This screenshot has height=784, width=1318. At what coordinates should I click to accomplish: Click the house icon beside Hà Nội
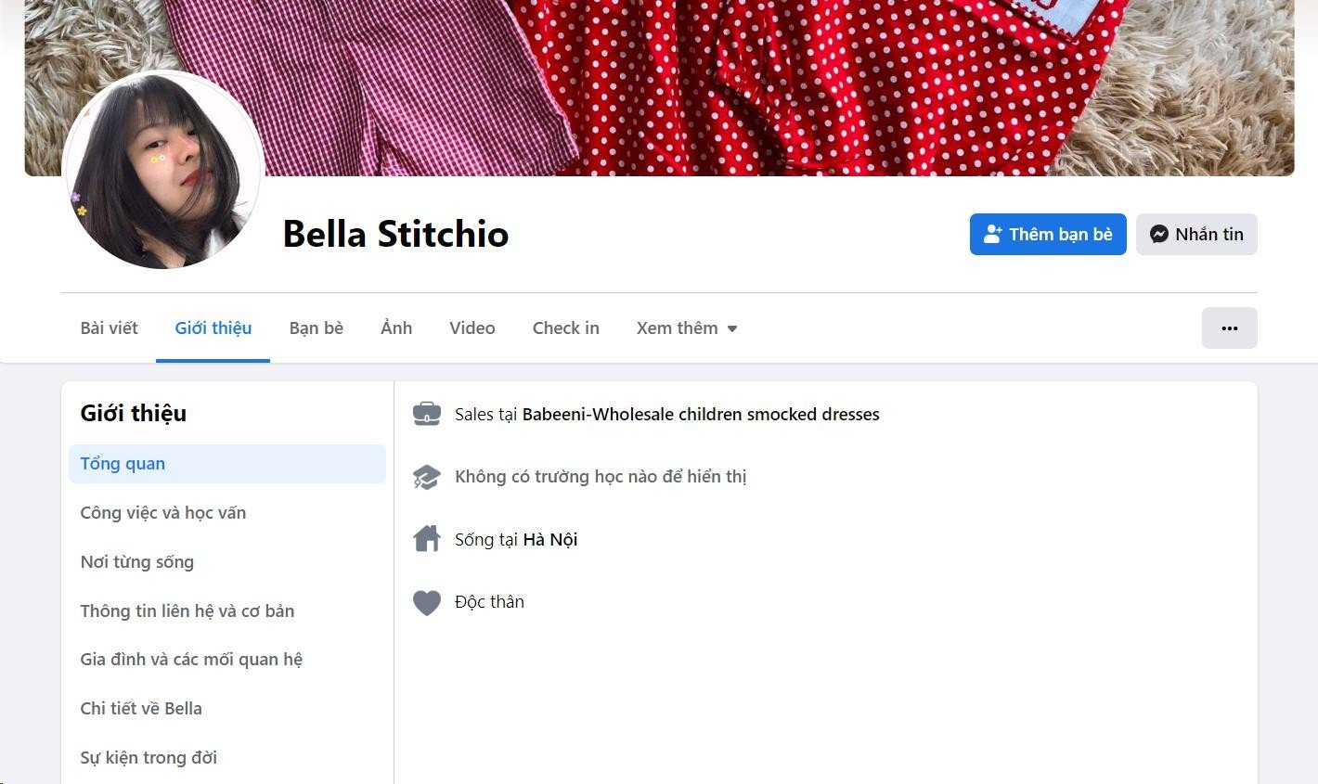pos(427,539)
